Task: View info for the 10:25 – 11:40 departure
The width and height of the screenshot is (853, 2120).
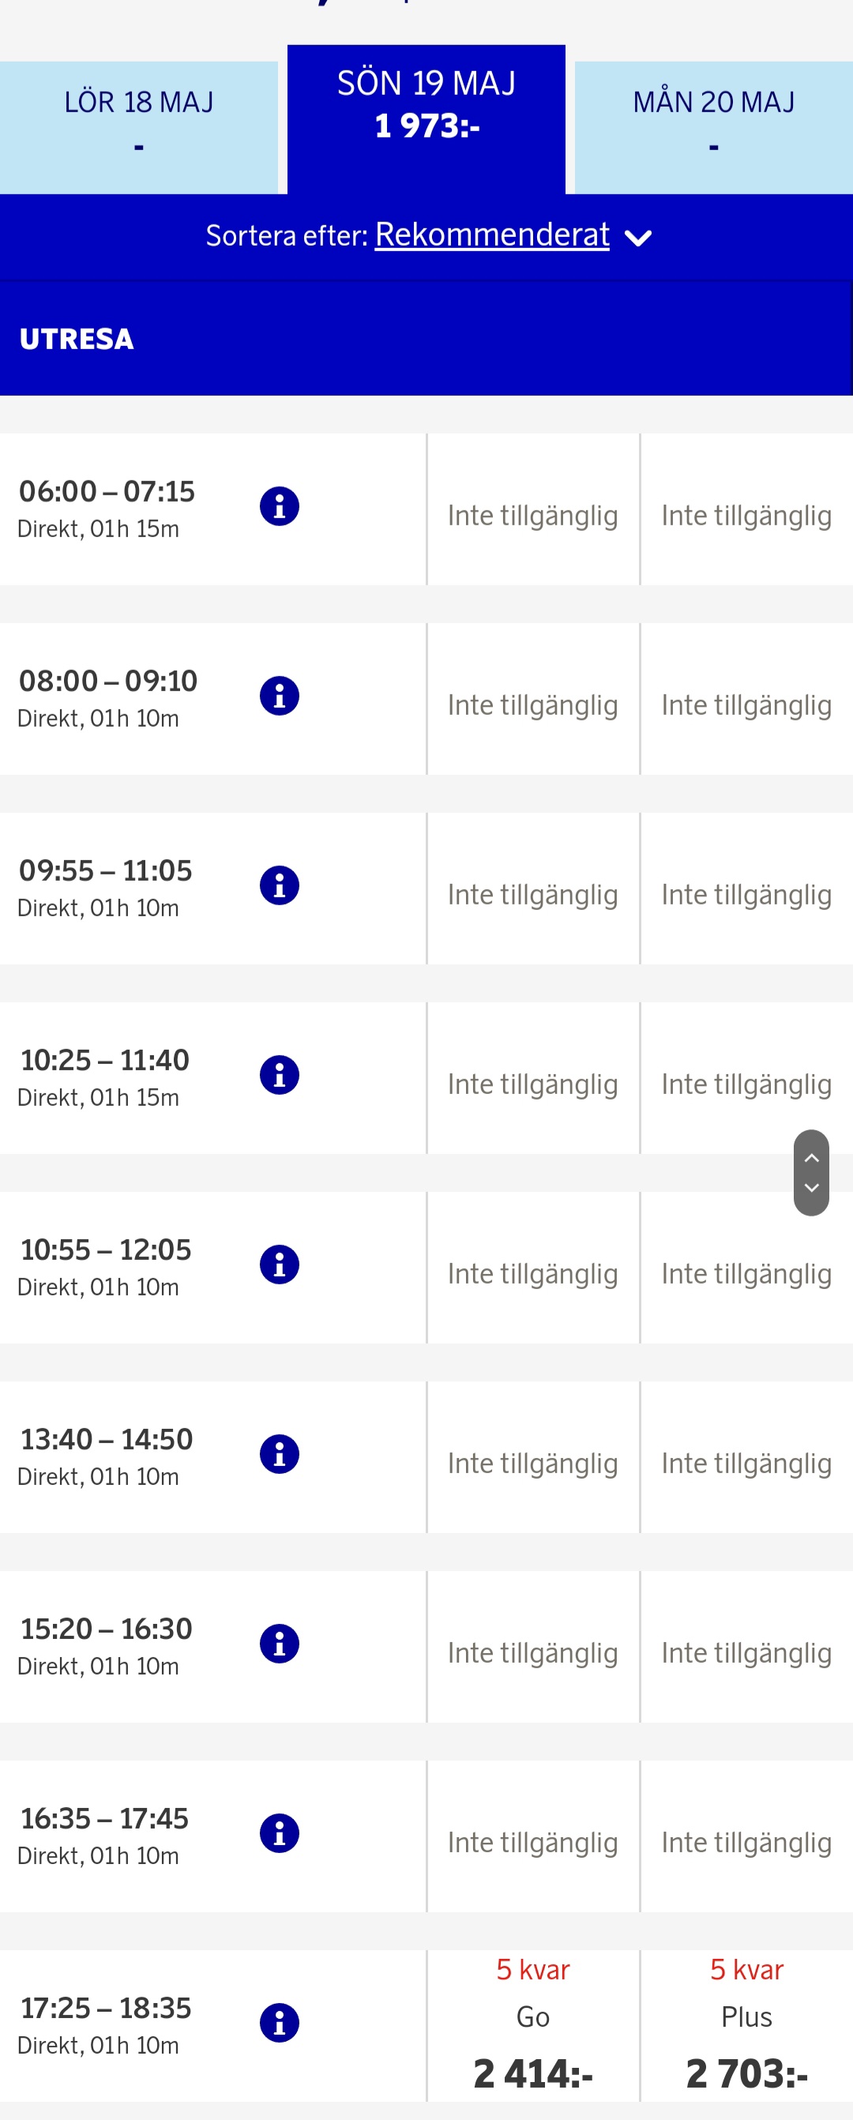Action: point(279,1075)
